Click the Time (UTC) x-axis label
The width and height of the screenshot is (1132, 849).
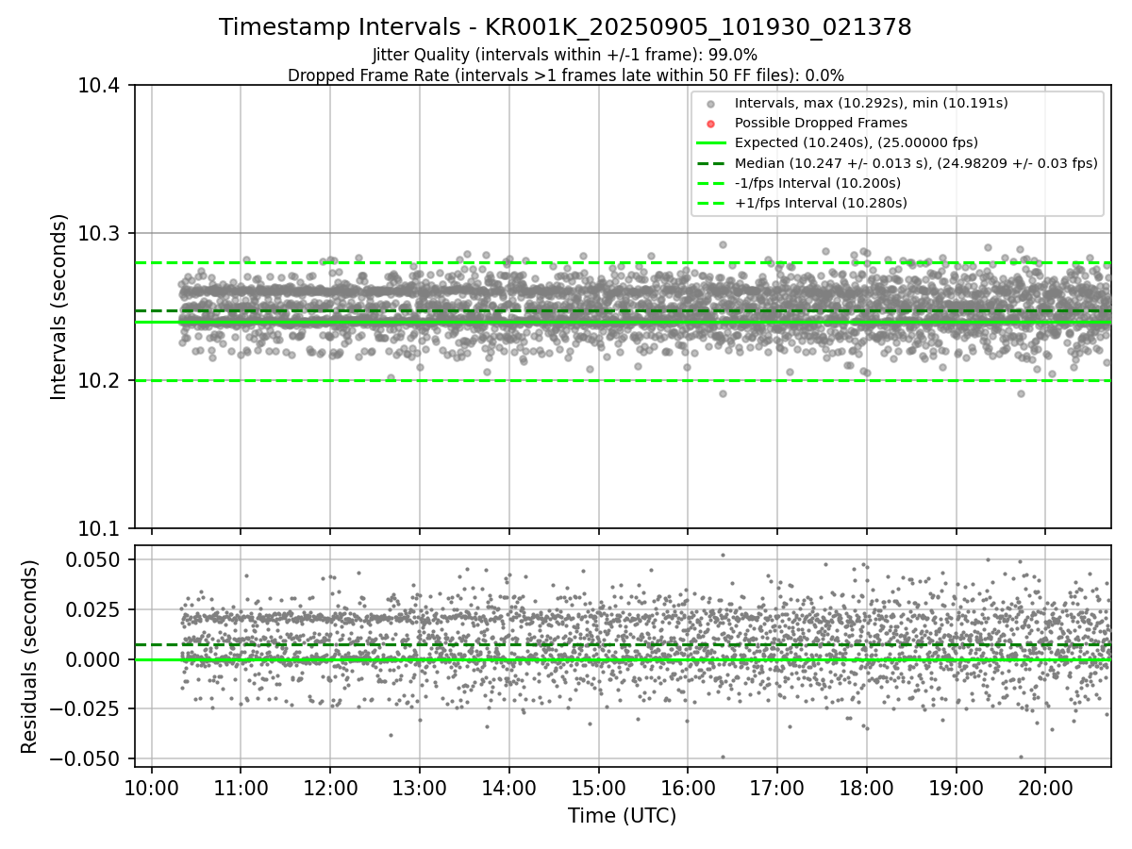[x=622, y=816]
